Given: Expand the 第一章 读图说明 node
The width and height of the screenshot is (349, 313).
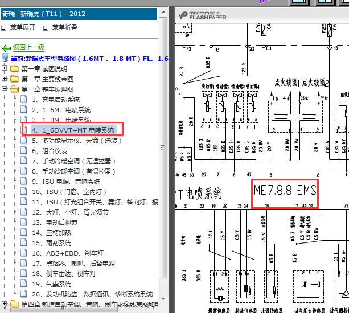Looking at the screenshot, I should 4,68.
